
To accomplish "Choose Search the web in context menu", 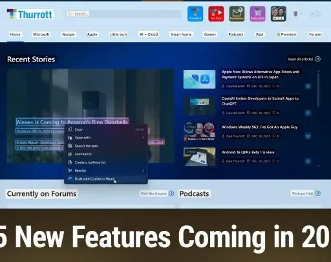I will coord(106,146).
